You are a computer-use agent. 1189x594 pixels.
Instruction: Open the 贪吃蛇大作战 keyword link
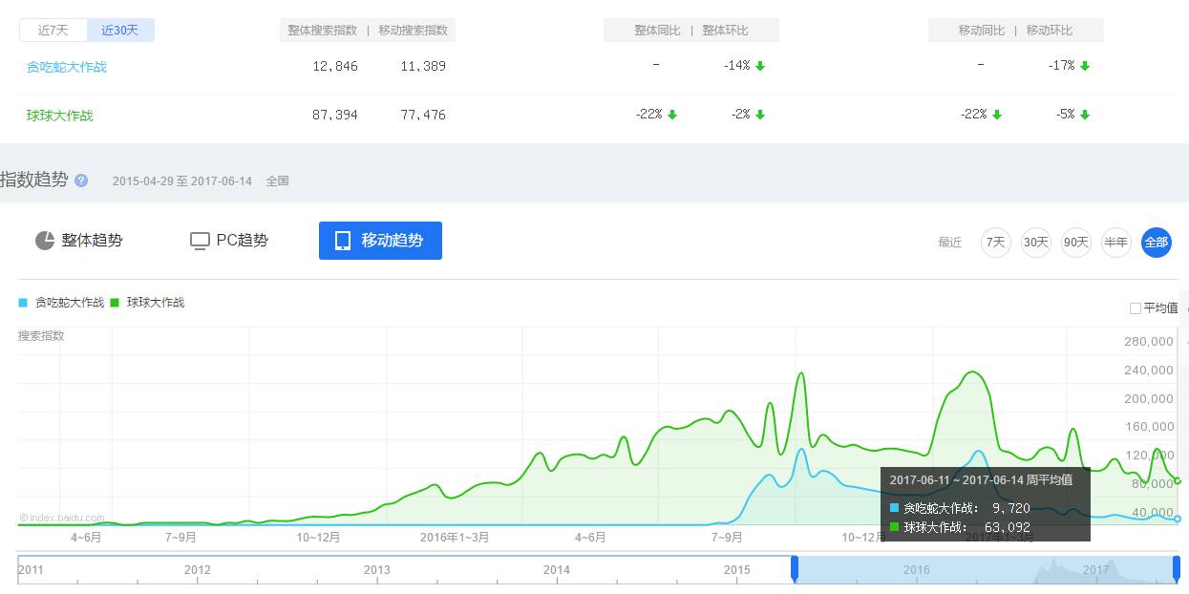(67, 67)
